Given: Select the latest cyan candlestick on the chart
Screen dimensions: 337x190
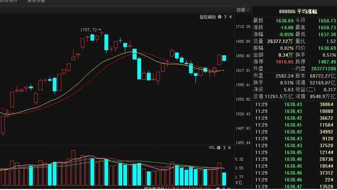Looking at the screenshot, I should tap(224, 58).
